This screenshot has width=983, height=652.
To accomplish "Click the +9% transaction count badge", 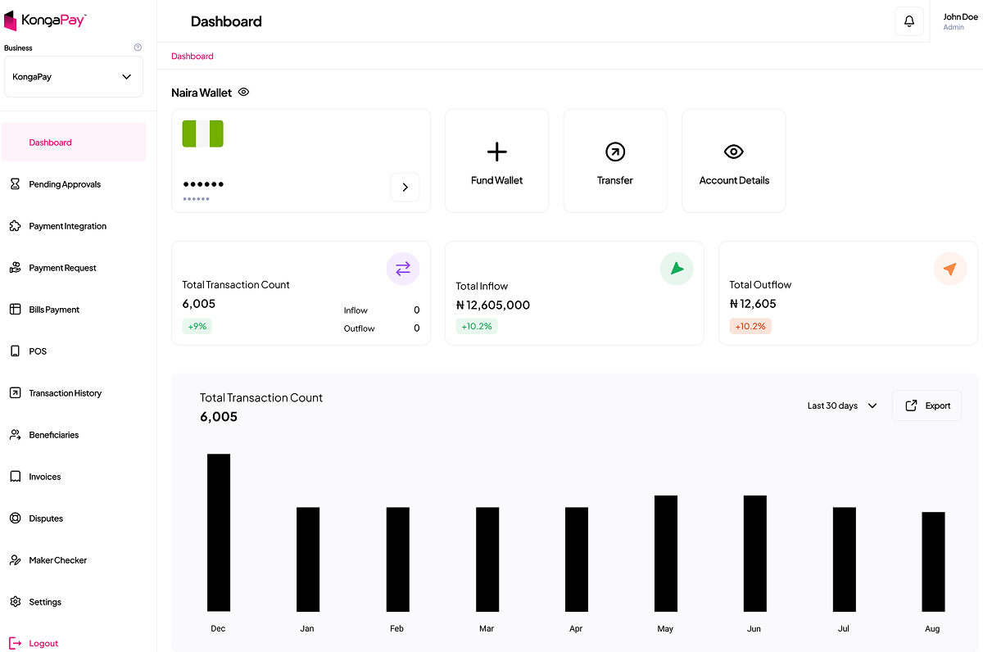I will click(197, 326).
